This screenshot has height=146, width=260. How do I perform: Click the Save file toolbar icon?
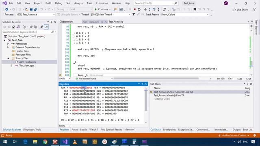coord(31,9)
